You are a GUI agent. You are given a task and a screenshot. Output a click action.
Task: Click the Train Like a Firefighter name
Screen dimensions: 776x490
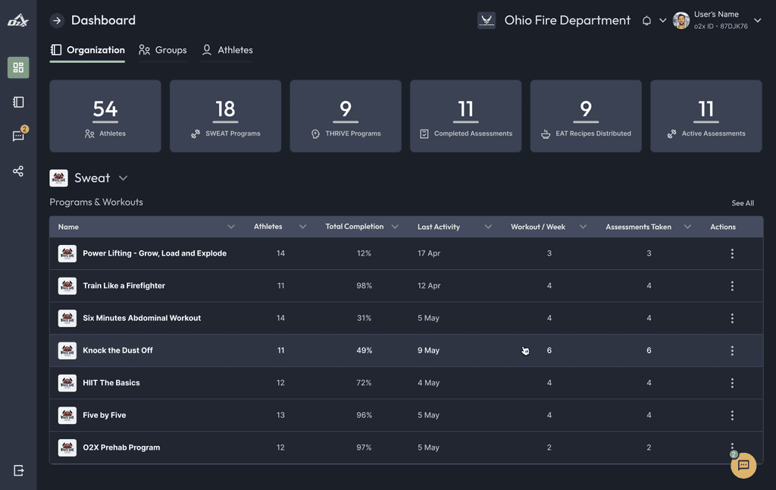(x=124, y=286)
